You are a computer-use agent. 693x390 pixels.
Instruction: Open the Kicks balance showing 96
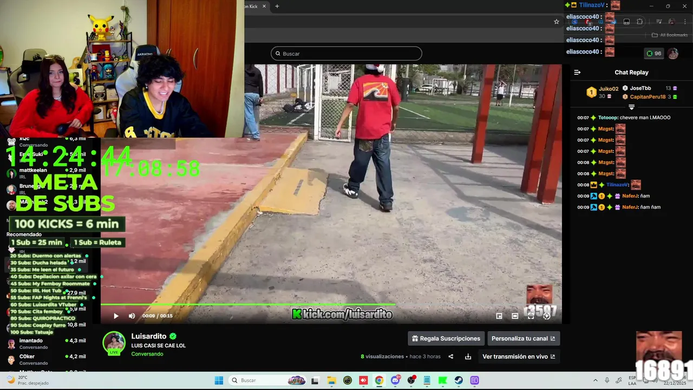(653, 53)
